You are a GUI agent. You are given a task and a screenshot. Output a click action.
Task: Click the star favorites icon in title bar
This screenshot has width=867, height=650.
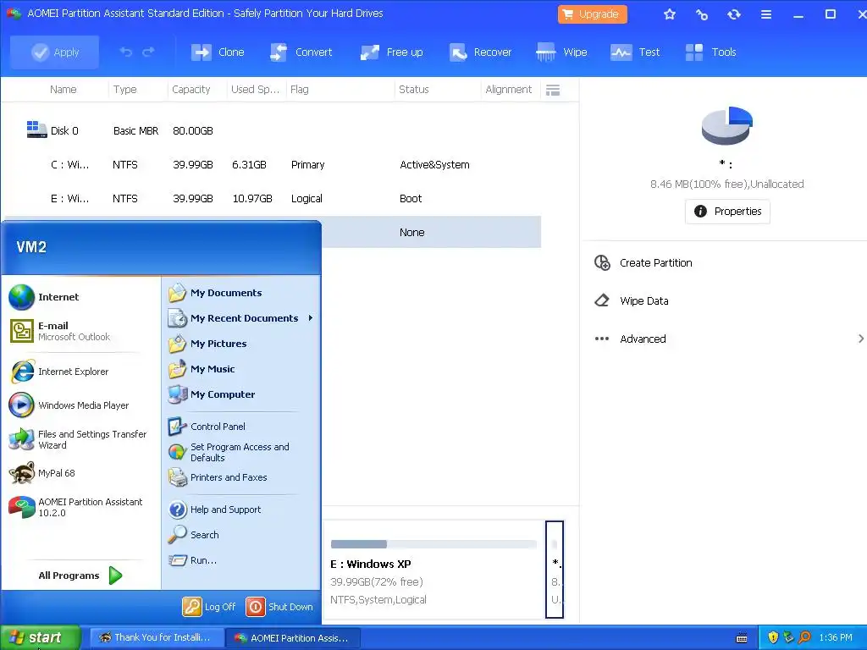tap(670, 14)
